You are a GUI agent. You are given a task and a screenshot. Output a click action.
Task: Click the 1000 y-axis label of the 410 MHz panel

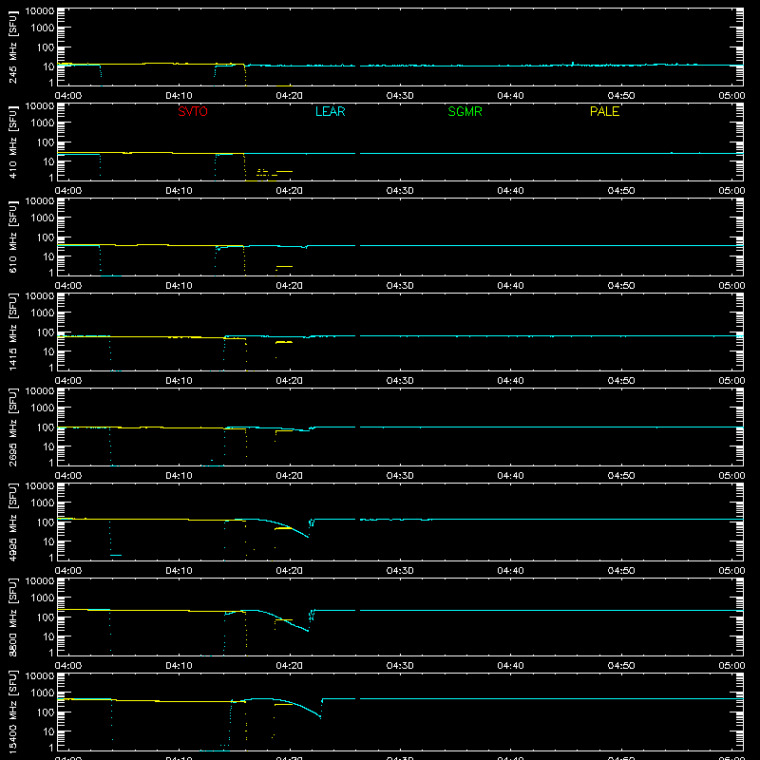[x=43, y=123]
